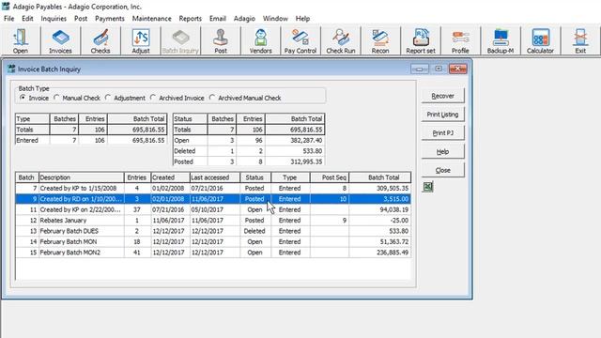Image resolution: width=601 pixels, height=338 pixels.
Task: Launch the Check Run toolbar icon
Action: click(x=341, y=40)
